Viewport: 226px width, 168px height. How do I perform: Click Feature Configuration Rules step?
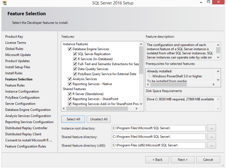(26, 146)
